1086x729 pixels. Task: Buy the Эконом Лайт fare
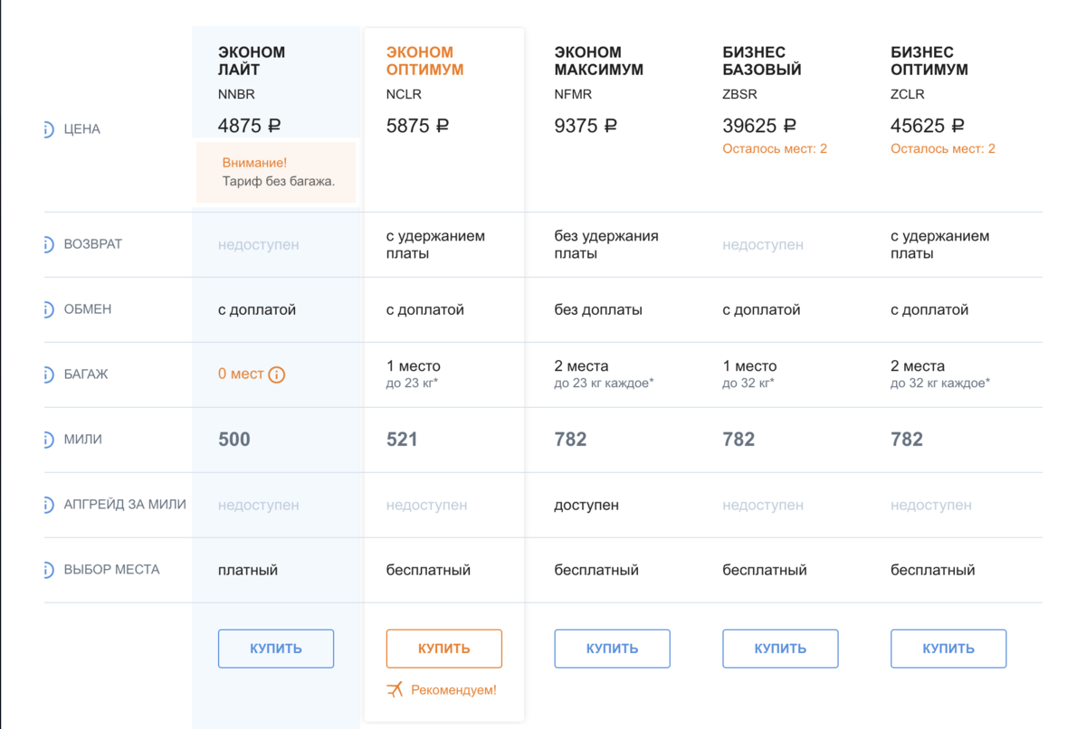point(276,649)
